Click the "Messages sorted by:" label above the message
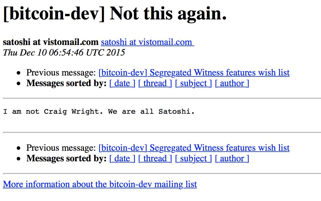Image resolution: width=321 pixels, height=201 pixels. (x=66, y=83)
